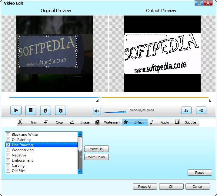Open the Trim tab
The height and width of the screenshot is (196, 217).
click(x=34, y=122)
